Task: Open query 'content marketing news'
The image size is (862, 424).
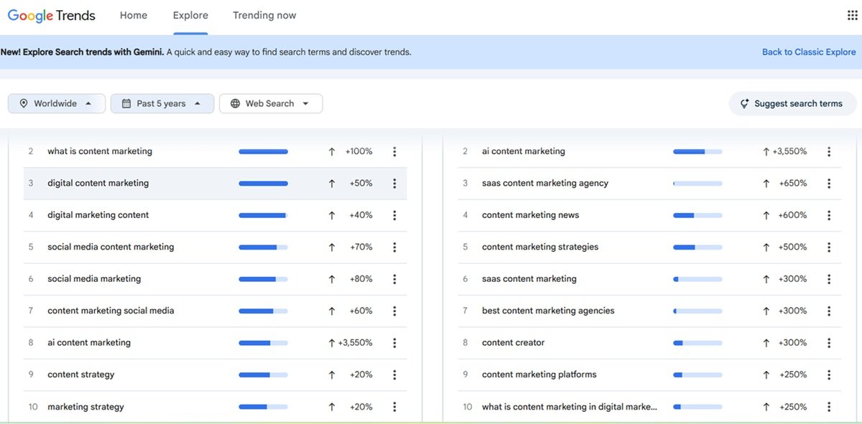Action: [x=530, y=215]
